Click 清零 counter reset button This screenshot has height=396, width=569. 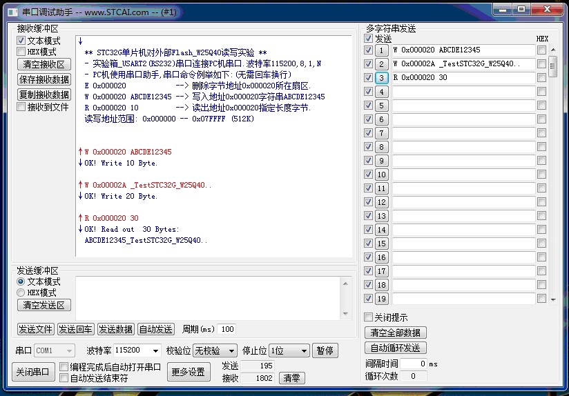(x=292, y=378)
